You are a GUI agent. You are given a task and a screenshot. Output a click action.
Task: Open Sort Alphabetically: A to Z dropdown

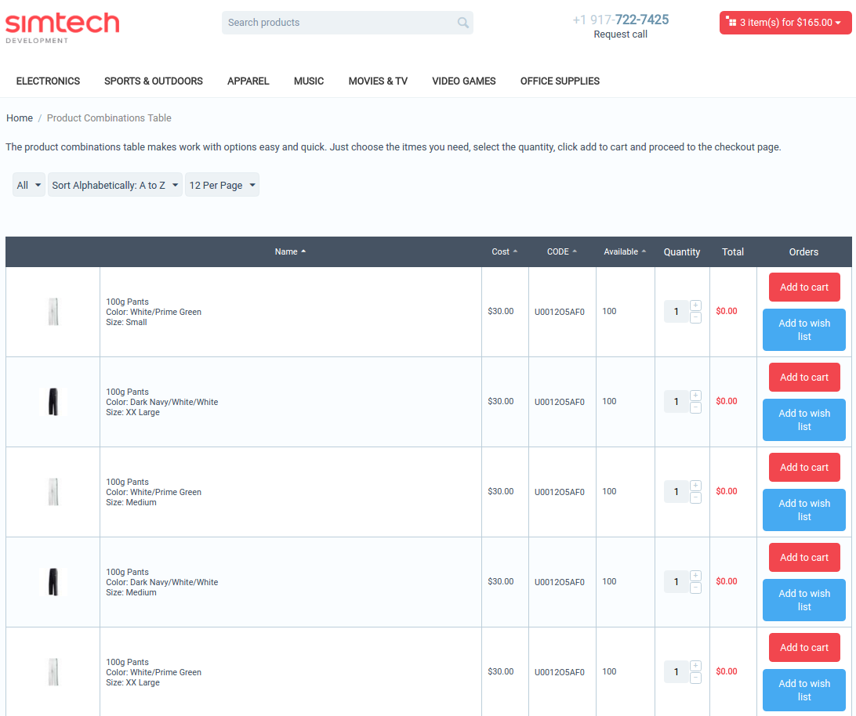pos(115,185)
